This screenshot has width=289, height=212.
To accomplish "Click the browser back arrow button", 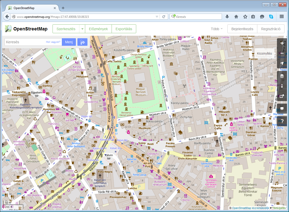I will 7,17.
